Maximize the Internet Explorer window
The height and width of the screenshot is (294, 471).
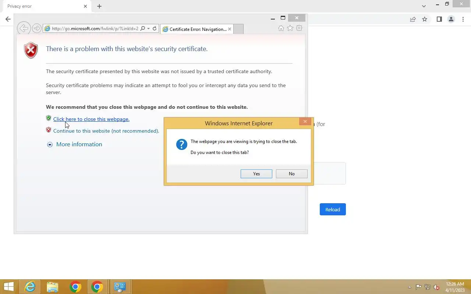tap(283, 18)
